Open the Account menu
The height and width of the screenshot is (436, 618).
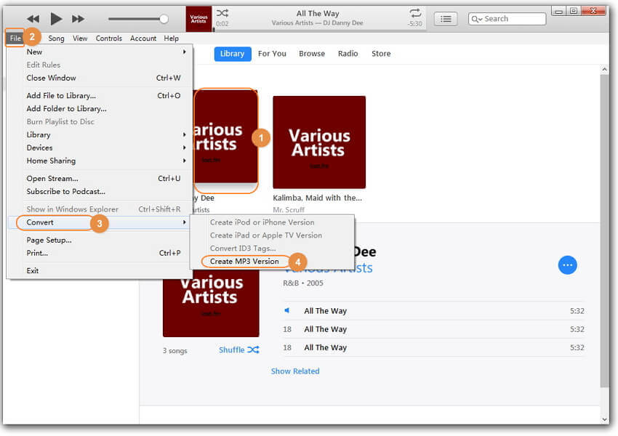click(x=143, y=39)
